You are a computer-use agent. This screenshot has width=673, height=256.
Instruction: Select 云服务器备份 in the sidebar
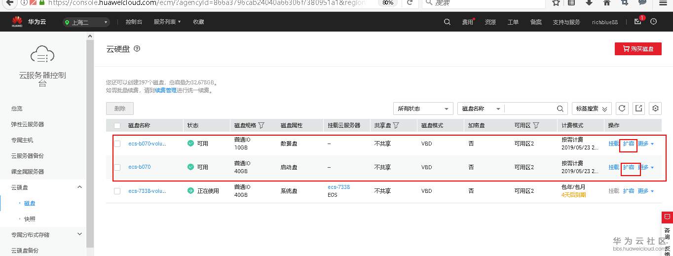pos(28,156)
